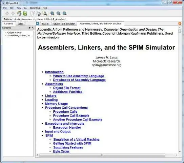Click the horizontal scrollbar right arrow
Viewport: 184px width, 163px height.
[176, 155]
